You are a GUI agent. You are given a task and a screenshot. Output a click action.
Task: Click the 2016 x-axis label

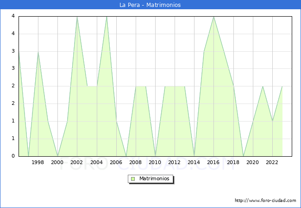(213, 162)
